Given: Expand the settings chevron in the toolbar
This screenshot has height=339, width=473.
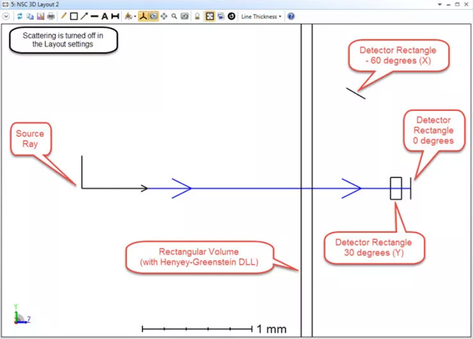Looking at the screenshot, I should pyautogui.click(x=6, y=17).
